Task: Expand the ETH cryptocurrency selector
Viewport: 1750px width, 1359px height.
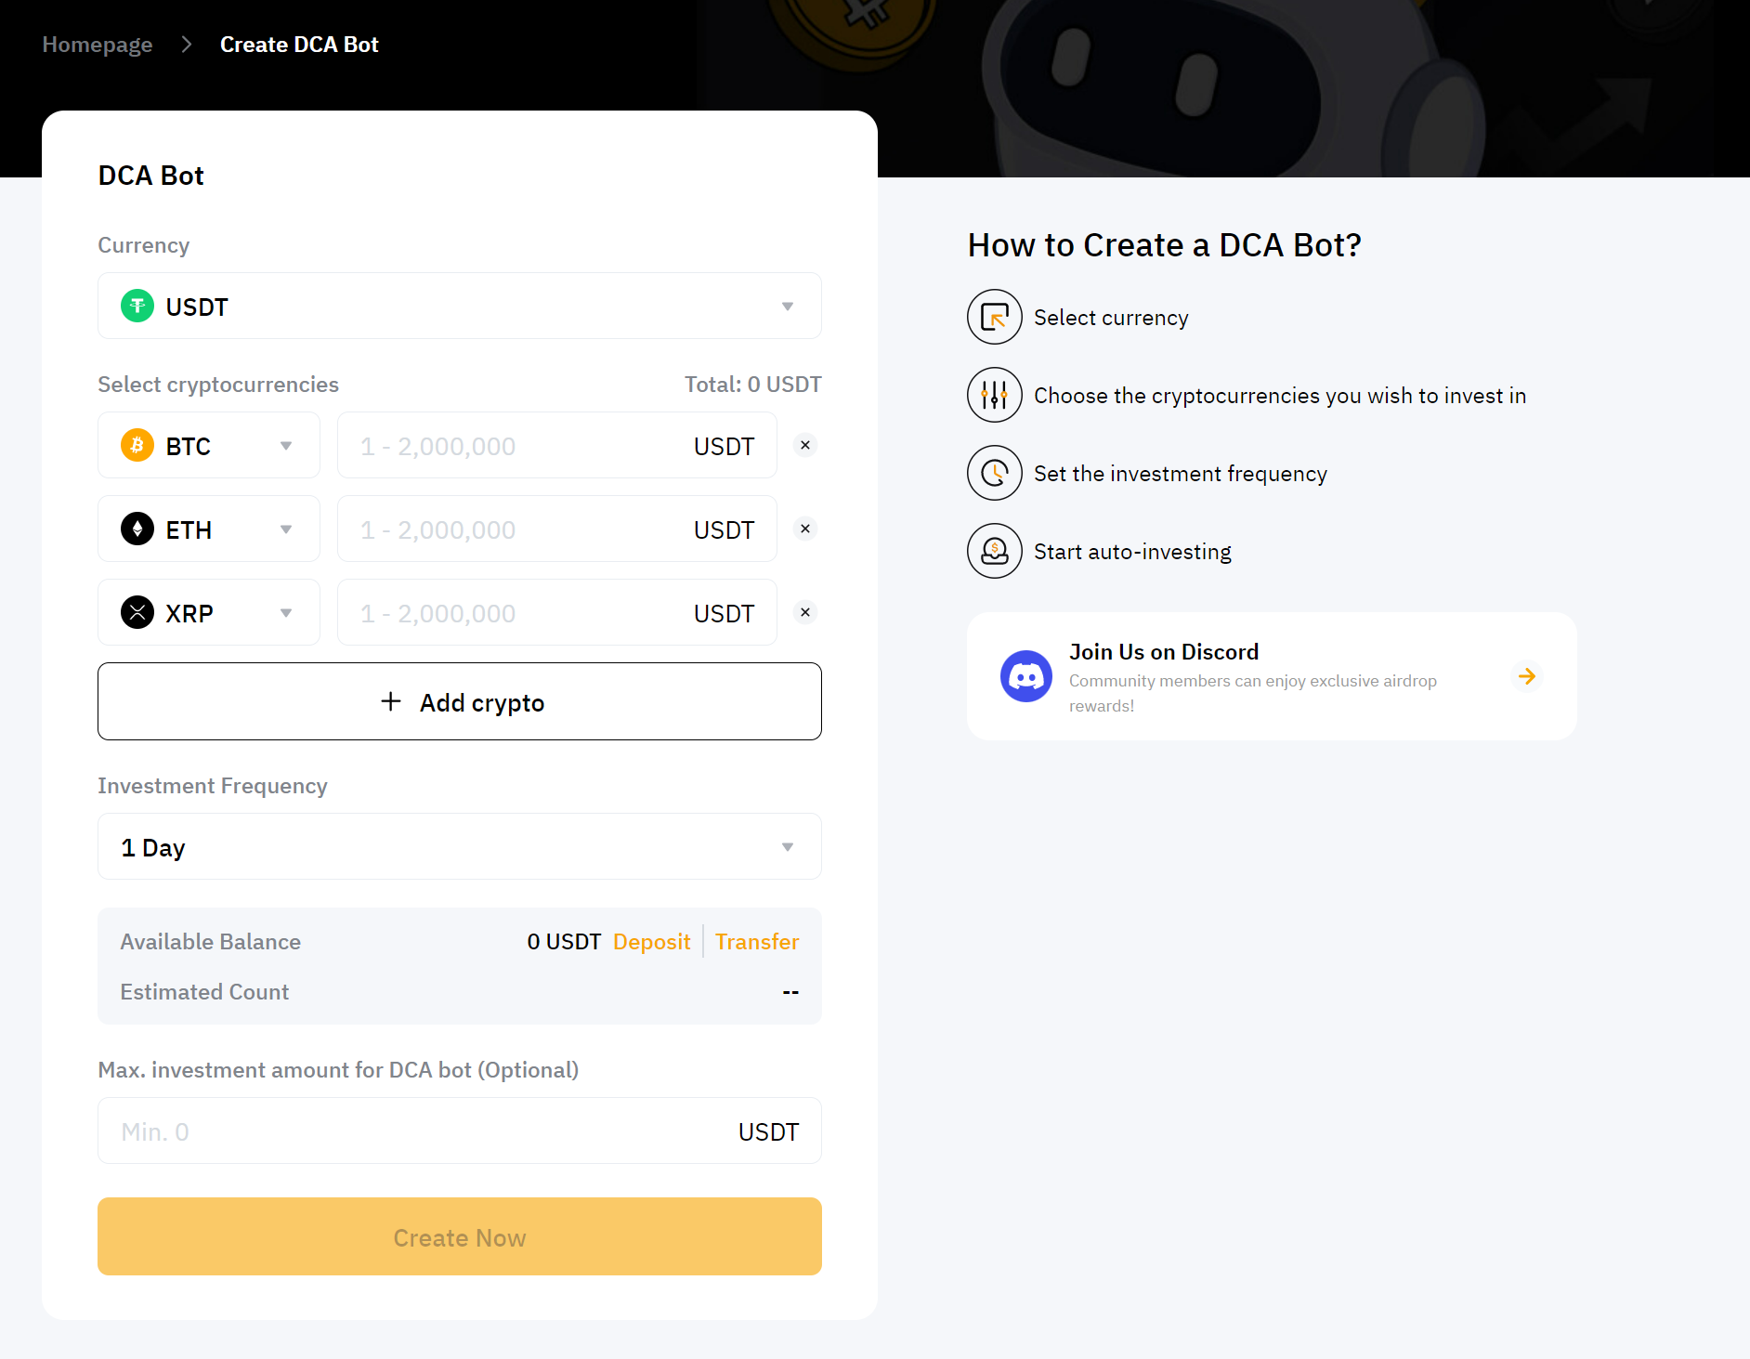Action: coord(209,529)
